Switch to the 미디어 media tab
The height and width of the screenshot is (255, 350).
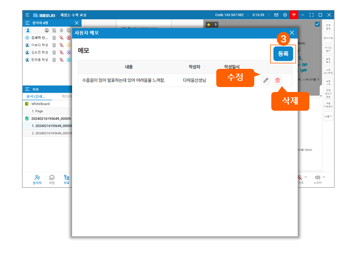(x=66, y=96)
